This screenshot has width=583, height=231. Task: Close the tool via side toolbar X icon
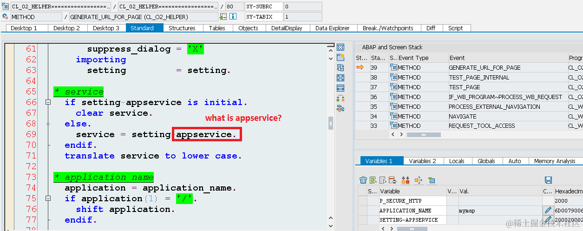point(341,47)
